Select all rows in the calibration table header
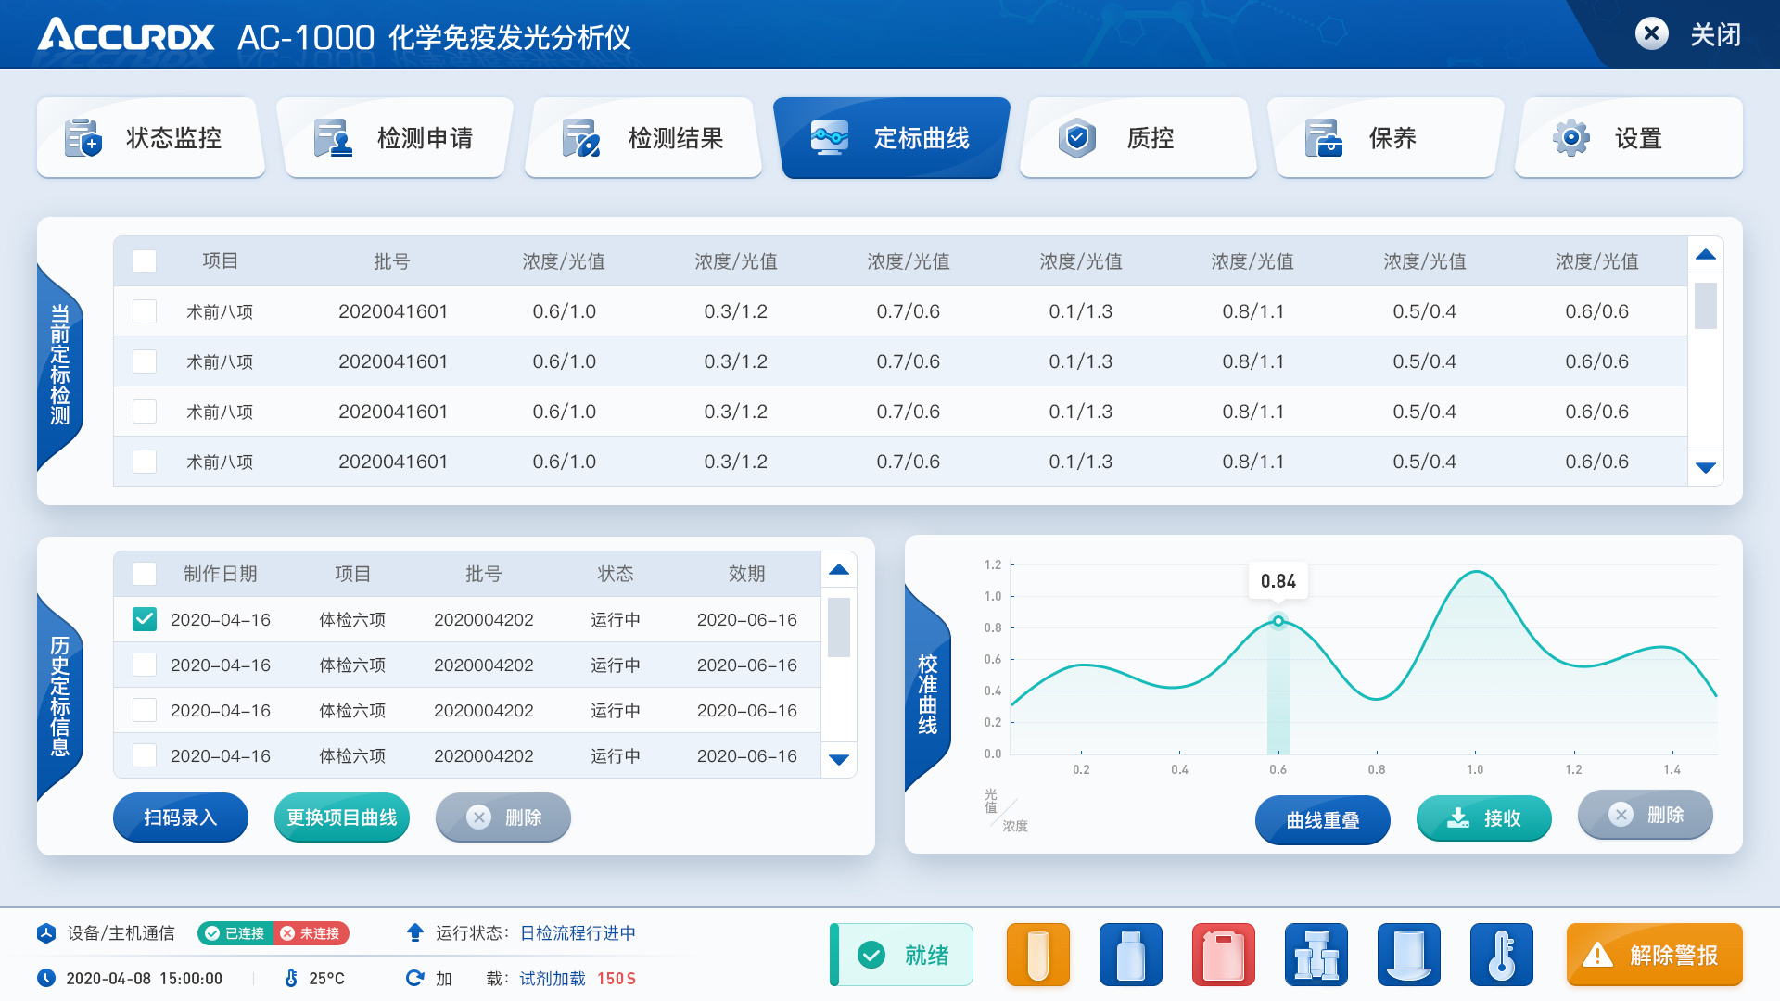 pyautogui.click(x=144, y=261)
